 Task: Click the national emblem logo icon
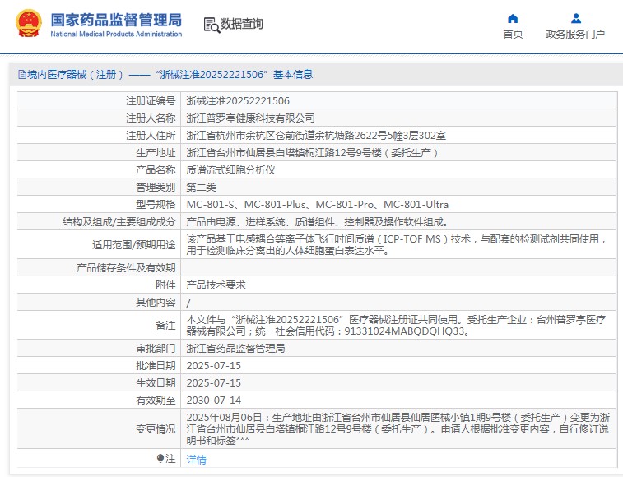[28, 25]
